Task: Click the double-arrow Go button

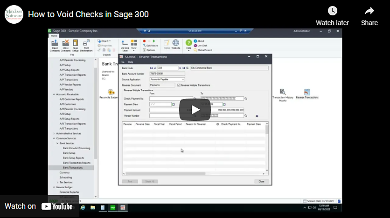Action: [x=257, y=116]
